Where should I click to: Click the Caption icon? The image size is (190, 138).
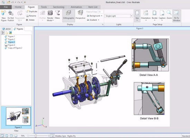[162, 13]
